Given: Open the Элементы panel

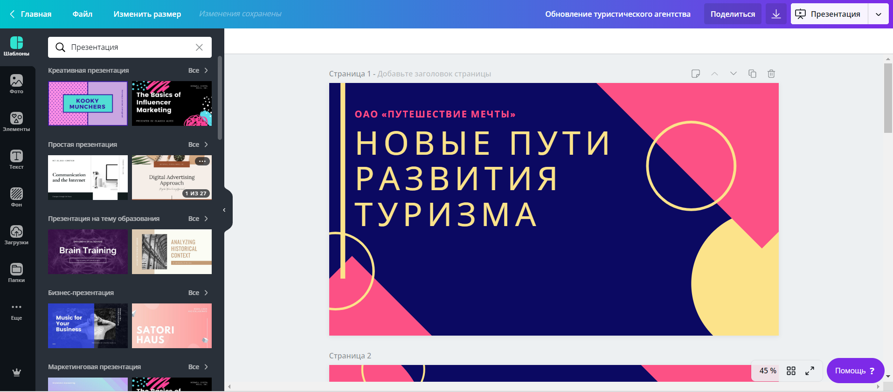Looking at the screenshot, I should click(16, 122).
